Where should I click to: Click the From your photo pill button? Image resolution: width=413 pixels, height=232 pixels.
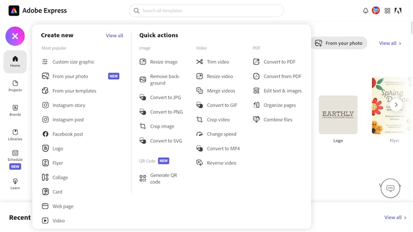click(339, 43)
